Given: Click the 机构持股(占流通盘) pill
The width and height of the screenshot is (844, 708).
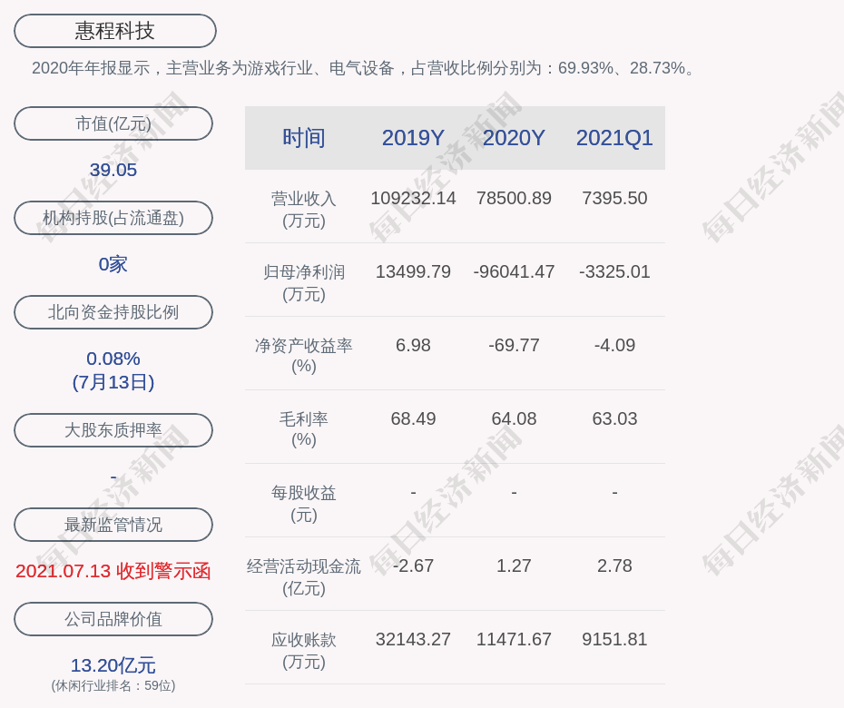Looking at the screenshot, I should coord(113,218).
